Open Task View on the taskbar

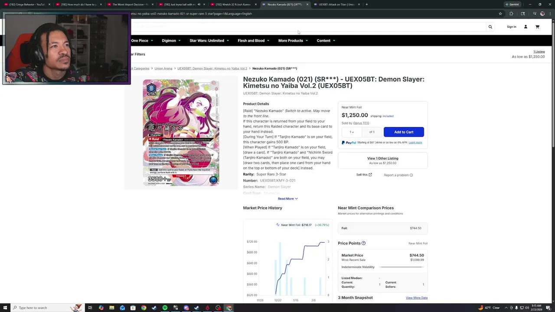click(x=90, y=308)
